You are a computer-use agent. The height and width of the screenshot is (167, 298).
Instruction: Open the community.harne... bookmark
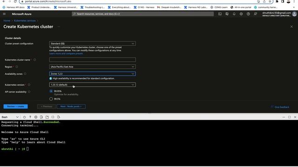tap(266, 7)
